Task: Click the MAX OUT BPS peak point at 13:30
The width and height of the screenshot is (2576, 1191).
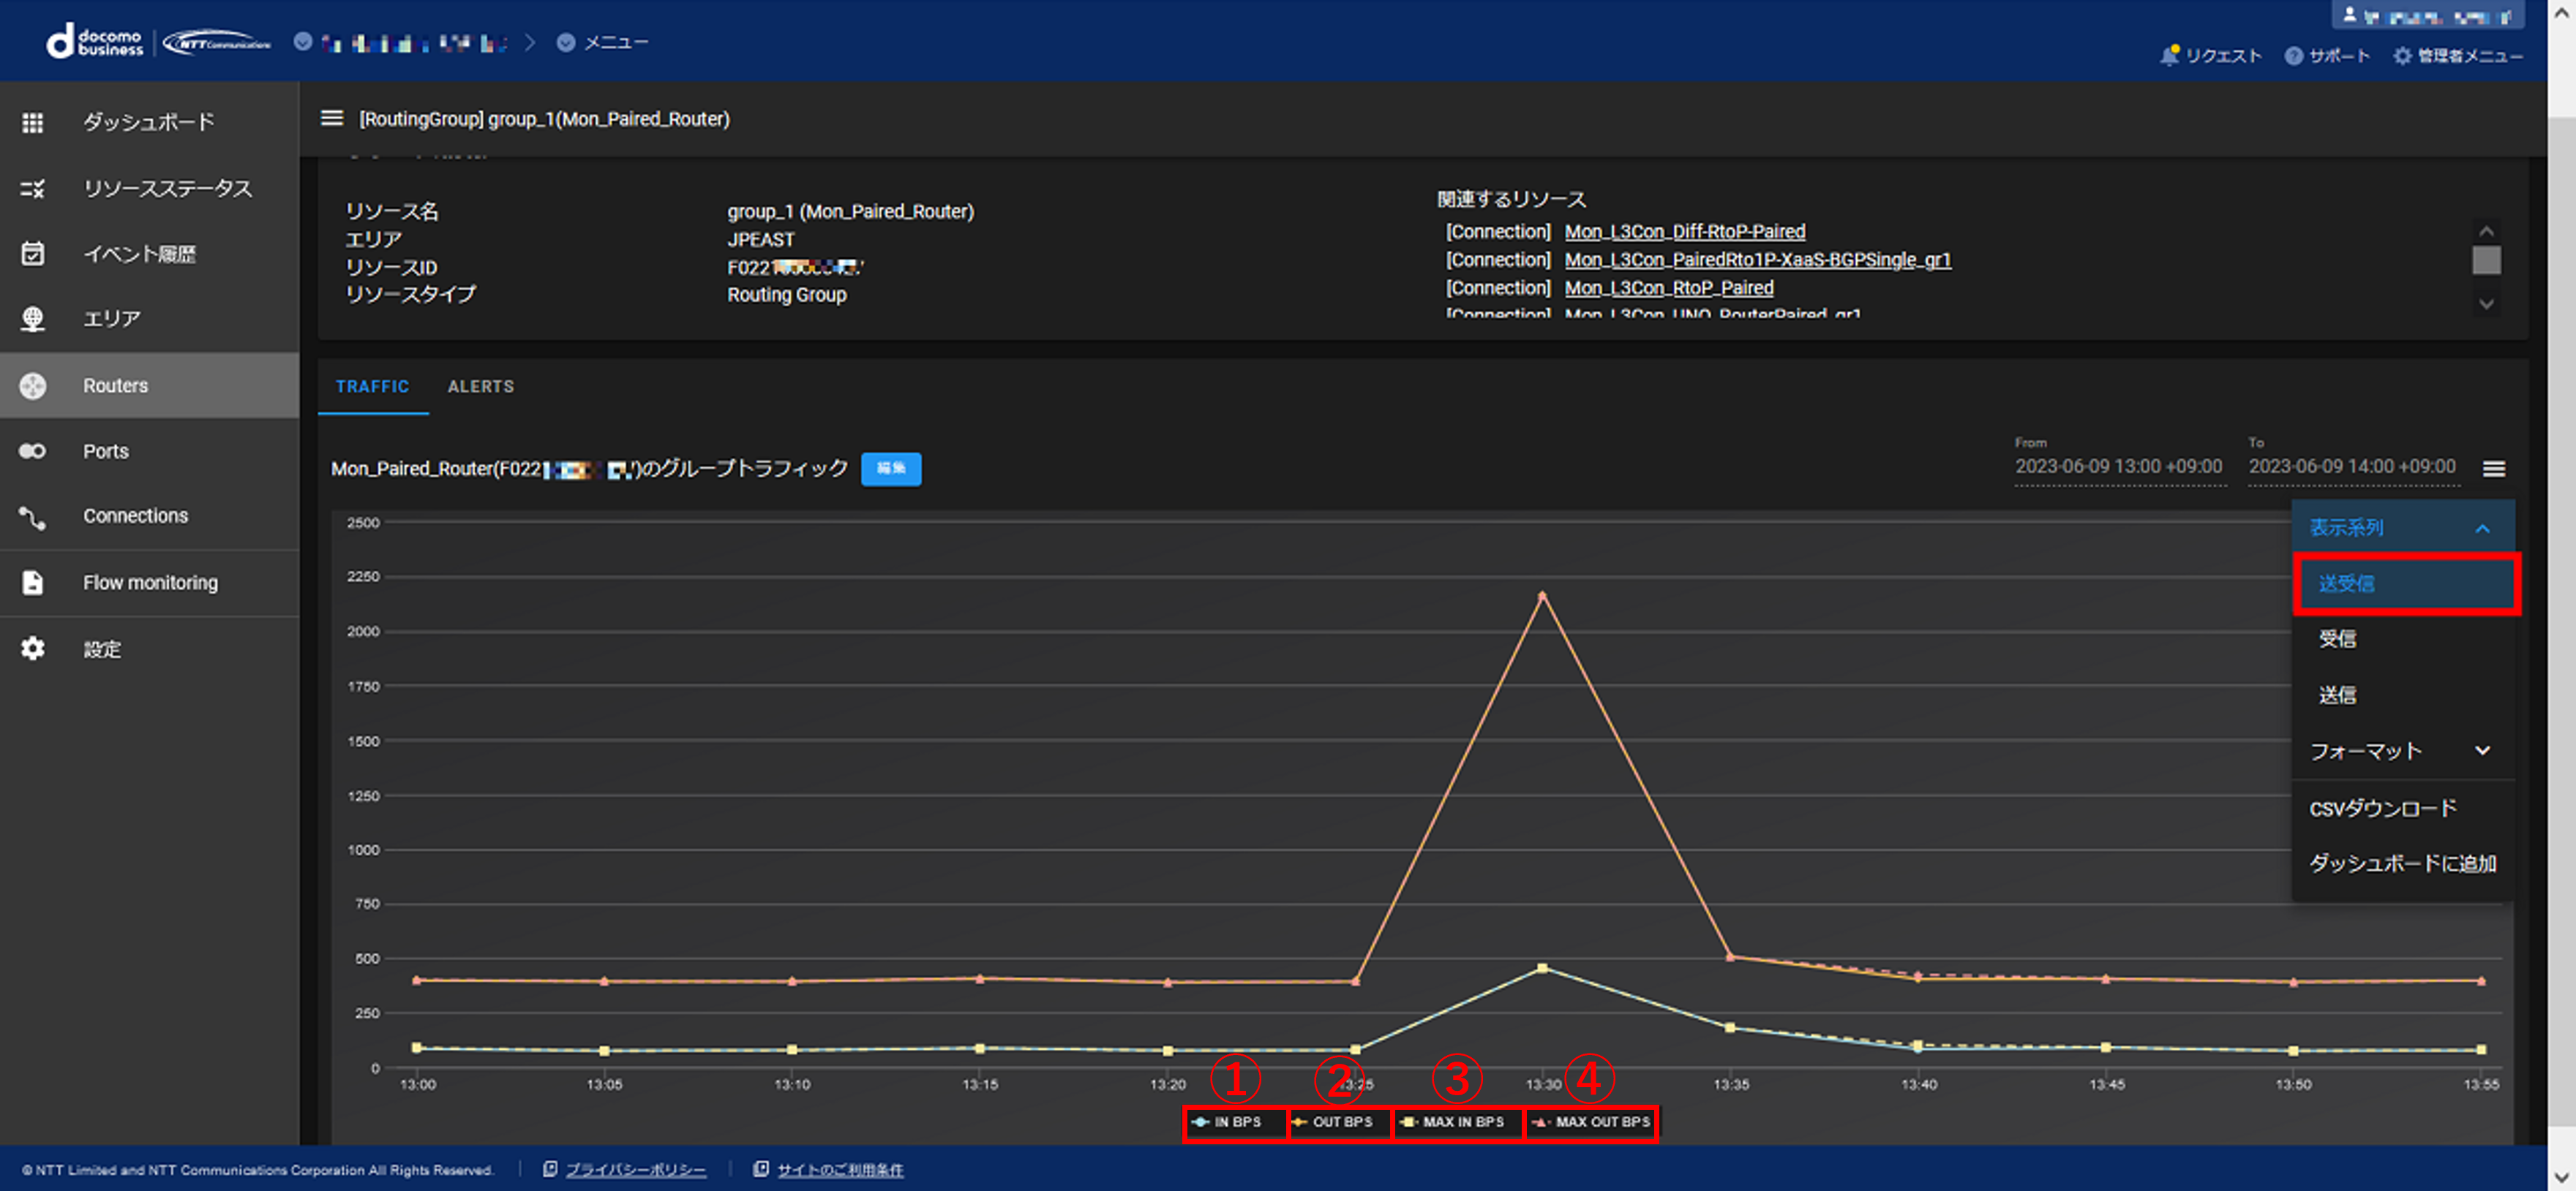Action: point(1542,595)
